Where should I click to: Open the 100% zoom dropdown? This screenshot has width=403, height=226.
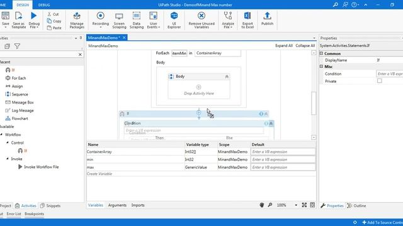pyautogui.click(x=296, y=205)
